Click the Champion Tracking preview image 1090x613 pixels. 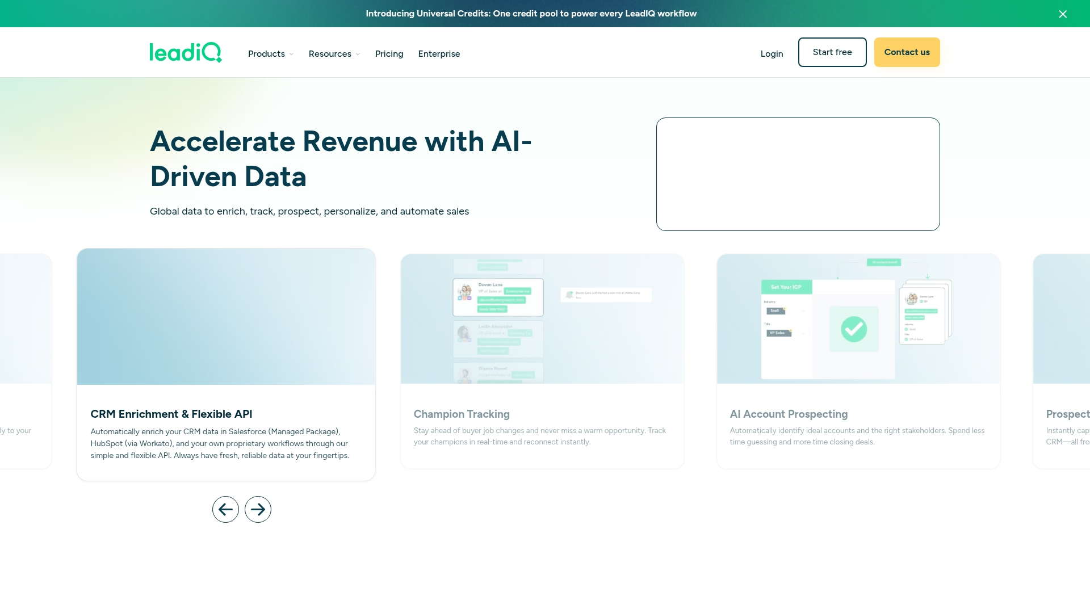coord(542,319)
